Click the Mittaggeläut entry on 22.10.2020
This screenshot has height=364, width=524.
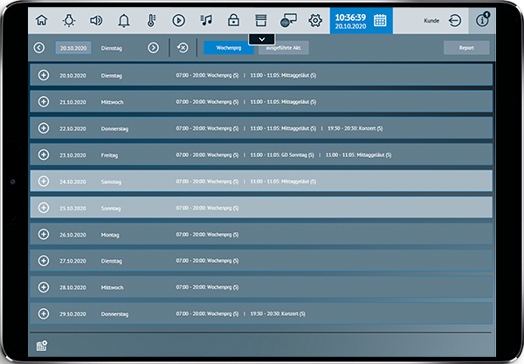[283, 128]
